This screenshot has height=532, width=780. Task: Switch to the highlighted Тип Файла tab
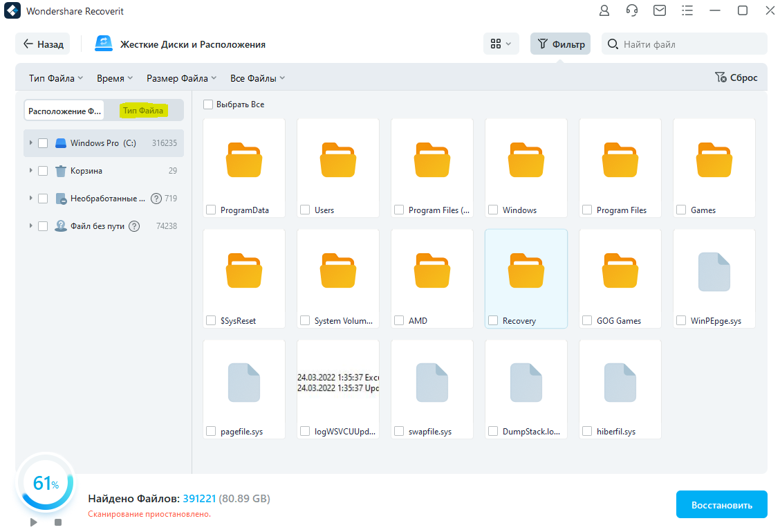143,111
